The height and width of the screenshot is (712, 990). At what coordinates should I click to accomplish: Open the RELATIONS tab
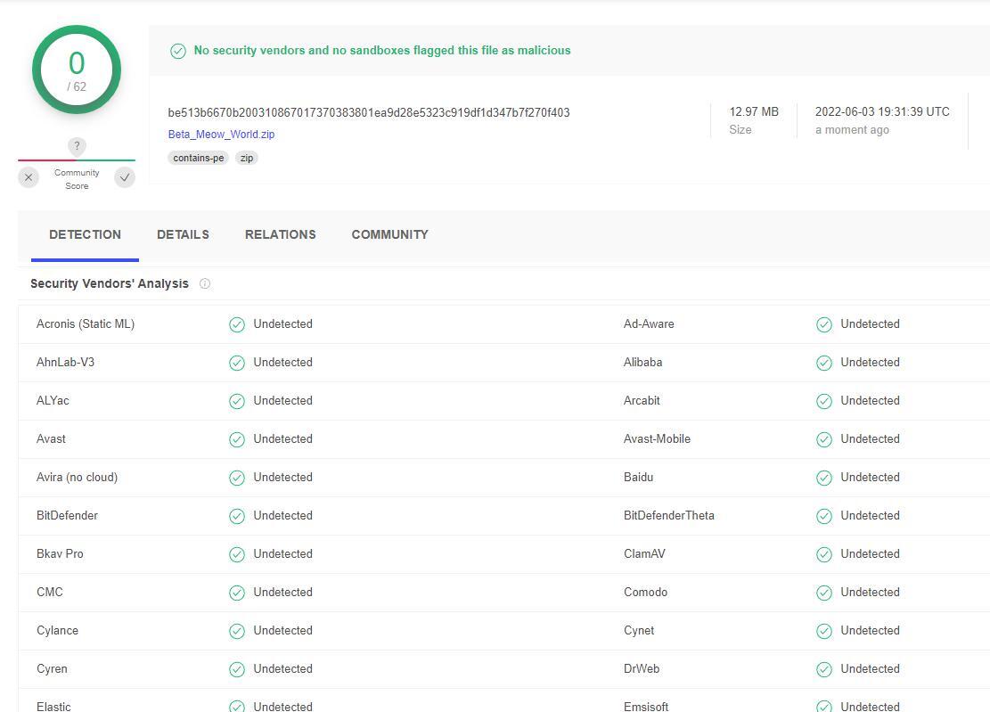[x=280, y=234]
